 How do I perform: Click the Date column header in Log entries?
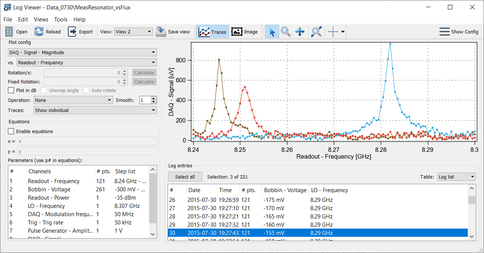pyautogui.click(x=202, y=190)
